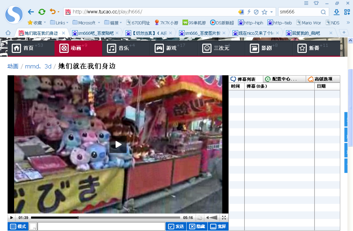Open the 动画 animation section

click(78, 48)
